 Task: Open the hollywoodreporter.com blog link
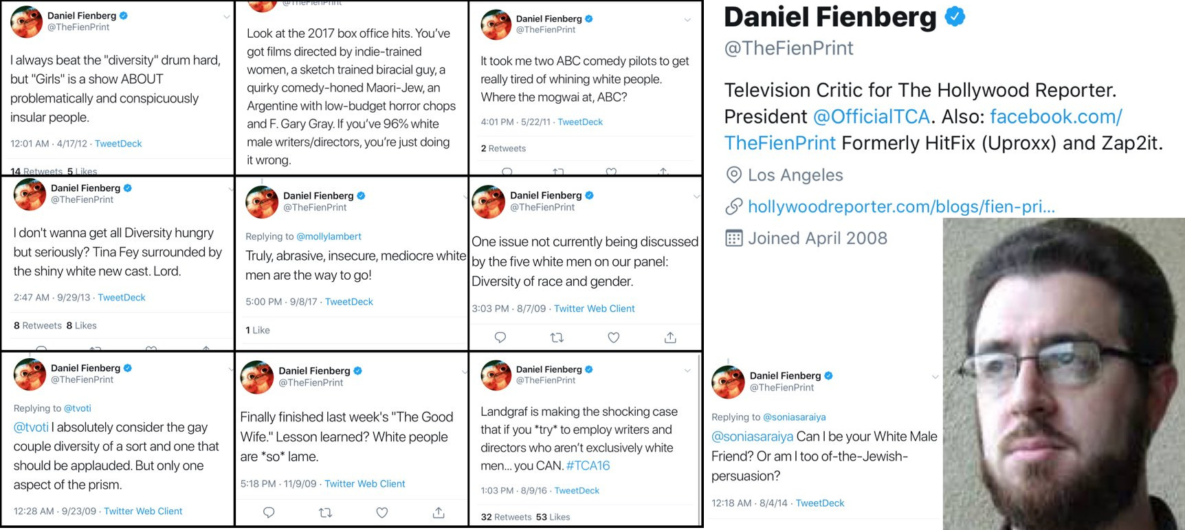901,206
